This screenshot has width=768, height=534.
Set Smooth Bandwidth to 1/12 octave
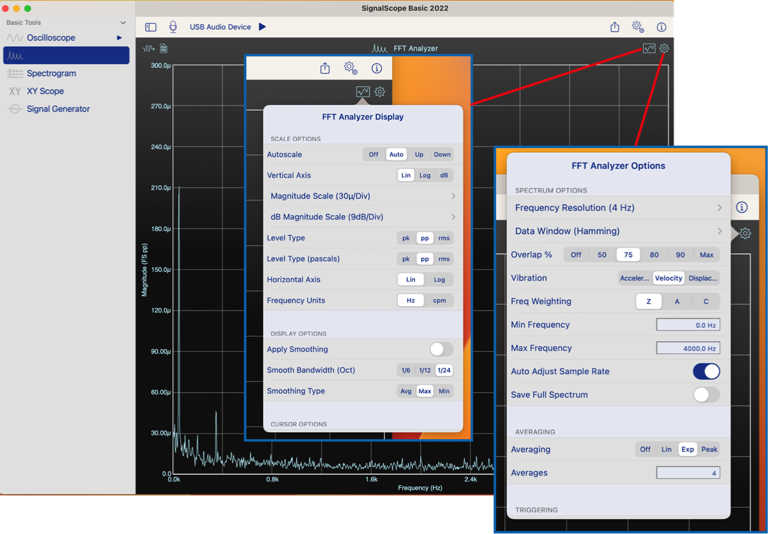pos(424,371)
